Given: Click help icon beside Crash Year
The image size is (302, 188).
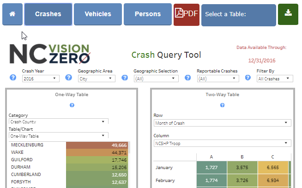Looking at the screenshot, I should click(13, 78).
